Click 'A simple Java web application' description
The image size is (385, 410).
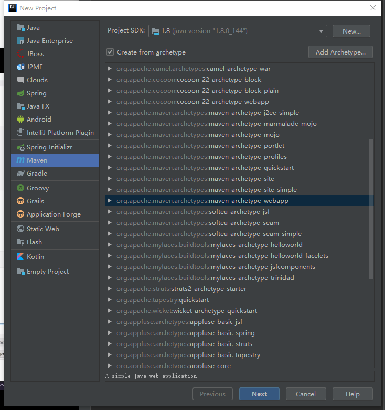(x=151, y=376)
